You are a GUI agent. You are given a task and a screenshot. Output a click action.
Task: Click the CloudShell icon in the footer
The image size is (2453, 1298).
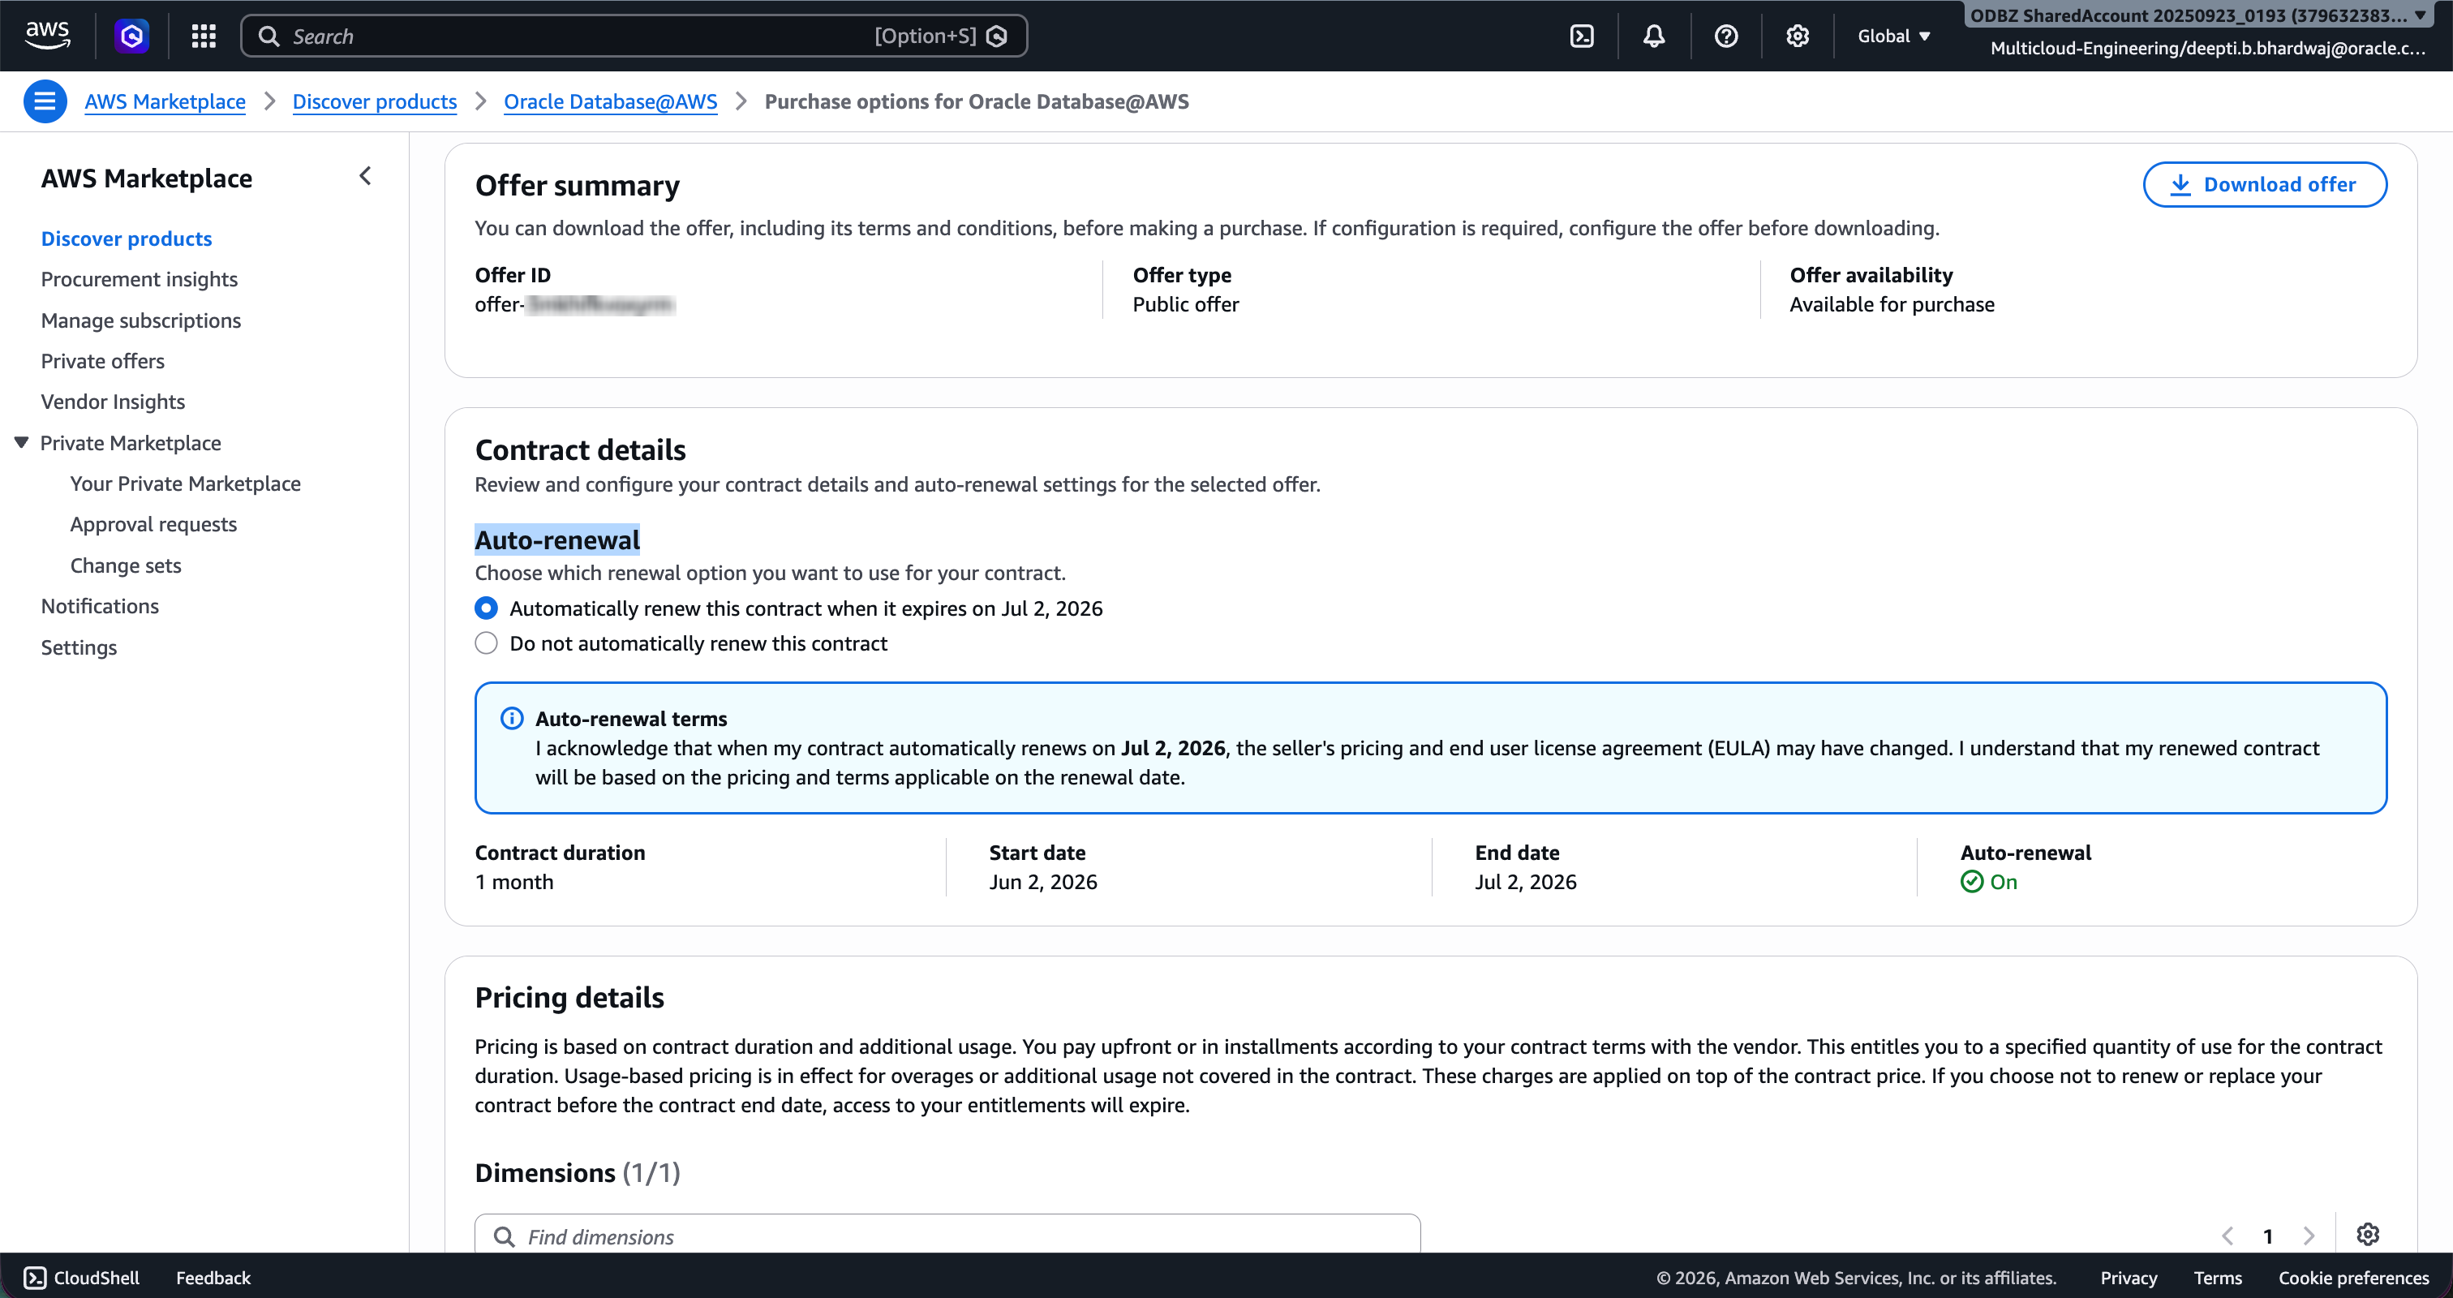coord(35,1278)
